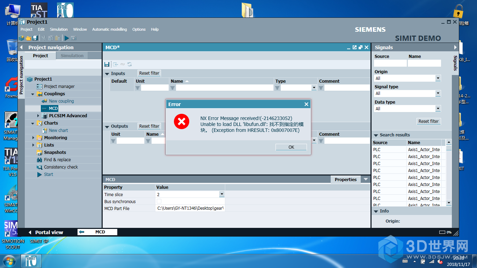Collapse Project navigation with the left arrow
This screenshot has height=268, width=477.
21,47
